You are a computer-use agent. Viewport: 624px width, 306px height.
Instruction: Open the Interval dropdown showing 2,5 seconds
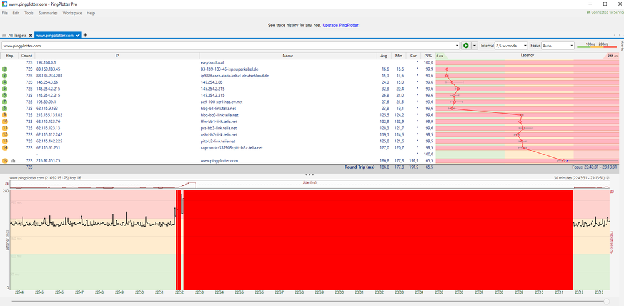[511, 46]
